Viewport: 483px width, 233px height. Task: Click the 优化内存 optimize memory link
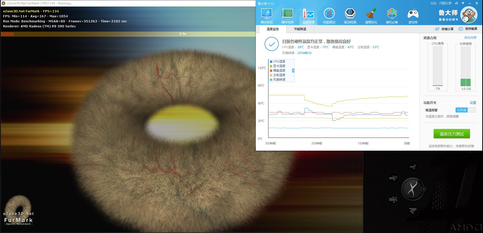[x=470, y=38]
